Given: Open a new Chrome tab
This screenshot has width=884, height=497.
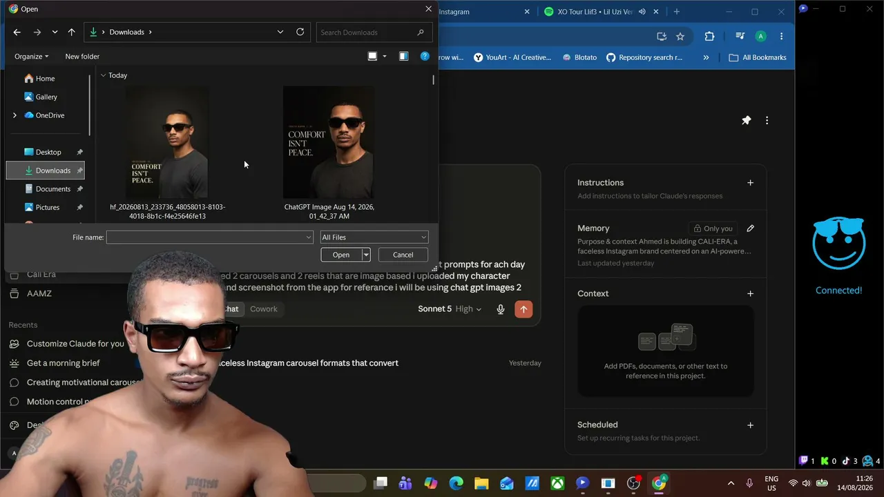Looking at the screenshot, I should click(677, 12).
